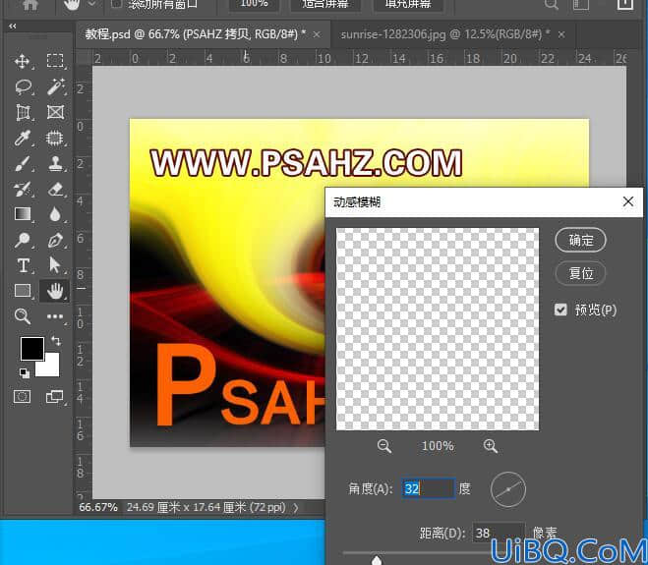Select the Dodge tool
This screenshot has width=648, height=565.
click(x=23, y=240)
